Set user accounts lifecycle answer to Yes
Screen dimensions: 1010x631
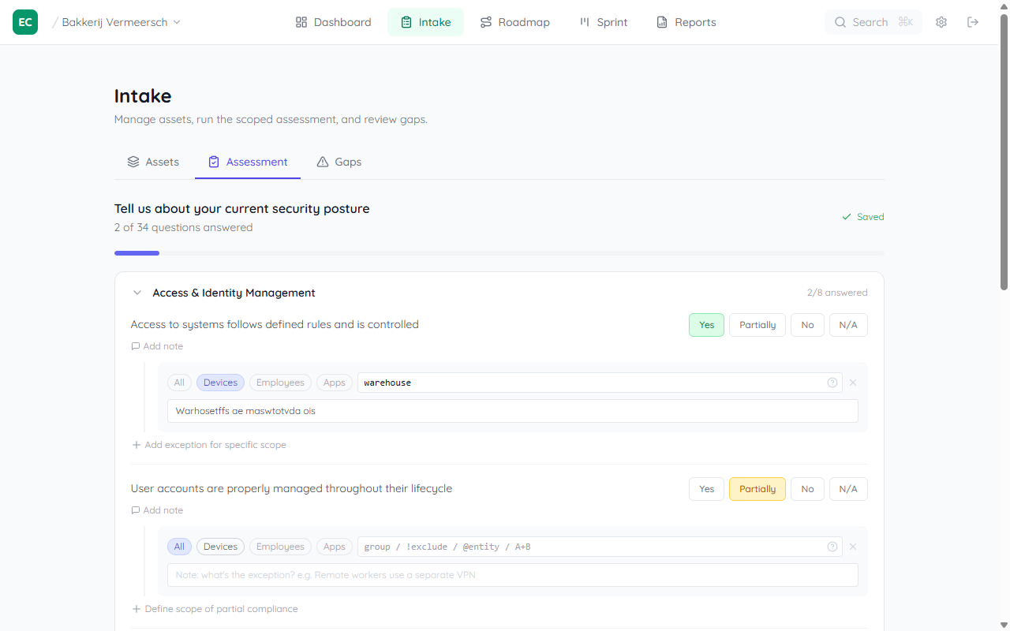pyautogui.click(x=706, y=489)
